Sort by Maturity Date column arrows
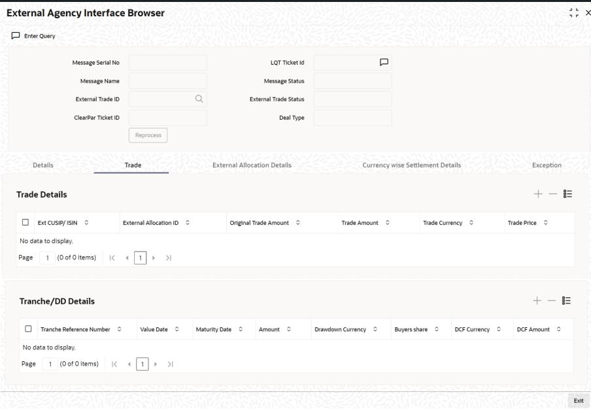The height and width of the screenshot is (409, 591). click(x=241, y=329)
